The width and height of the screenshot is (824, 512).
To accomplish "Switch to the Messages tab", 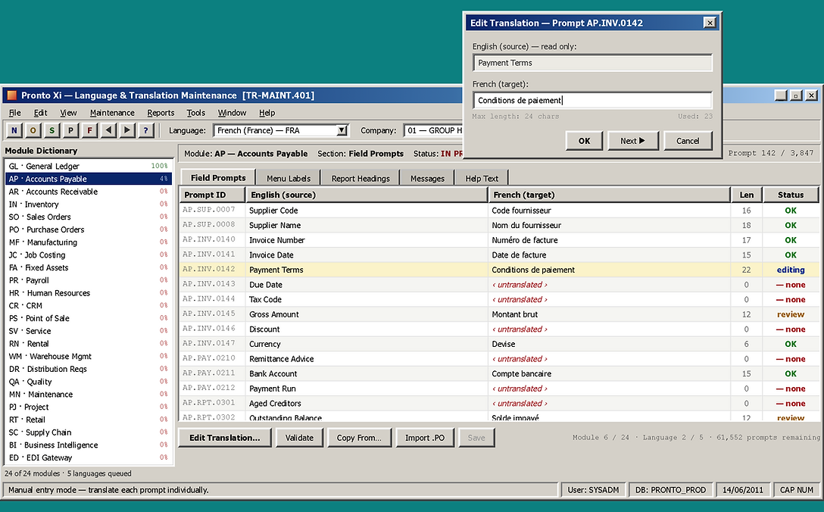I will pos(427,178).
